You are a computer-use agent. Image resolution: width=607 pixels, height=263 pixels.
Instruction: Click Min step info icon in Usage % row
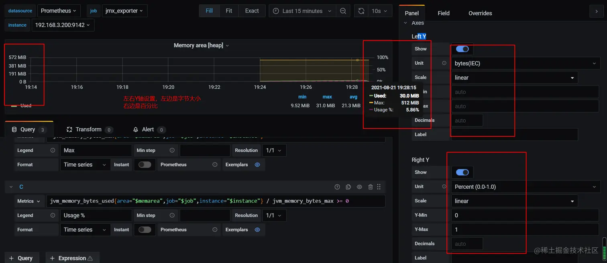coord(172,215)
